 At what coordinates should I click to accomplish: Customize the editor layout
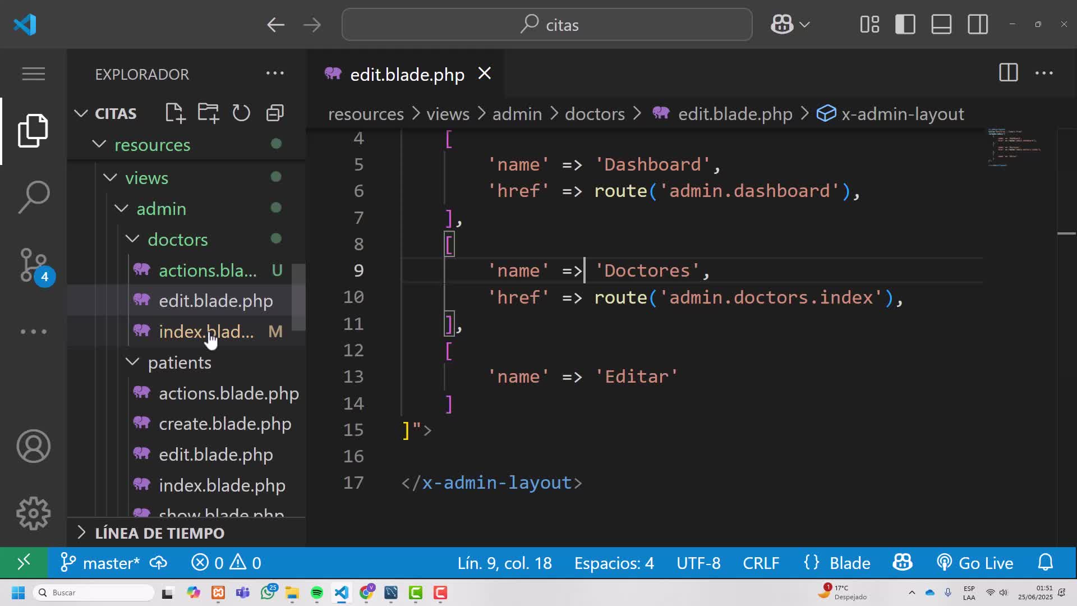click(x=869, y=25)
